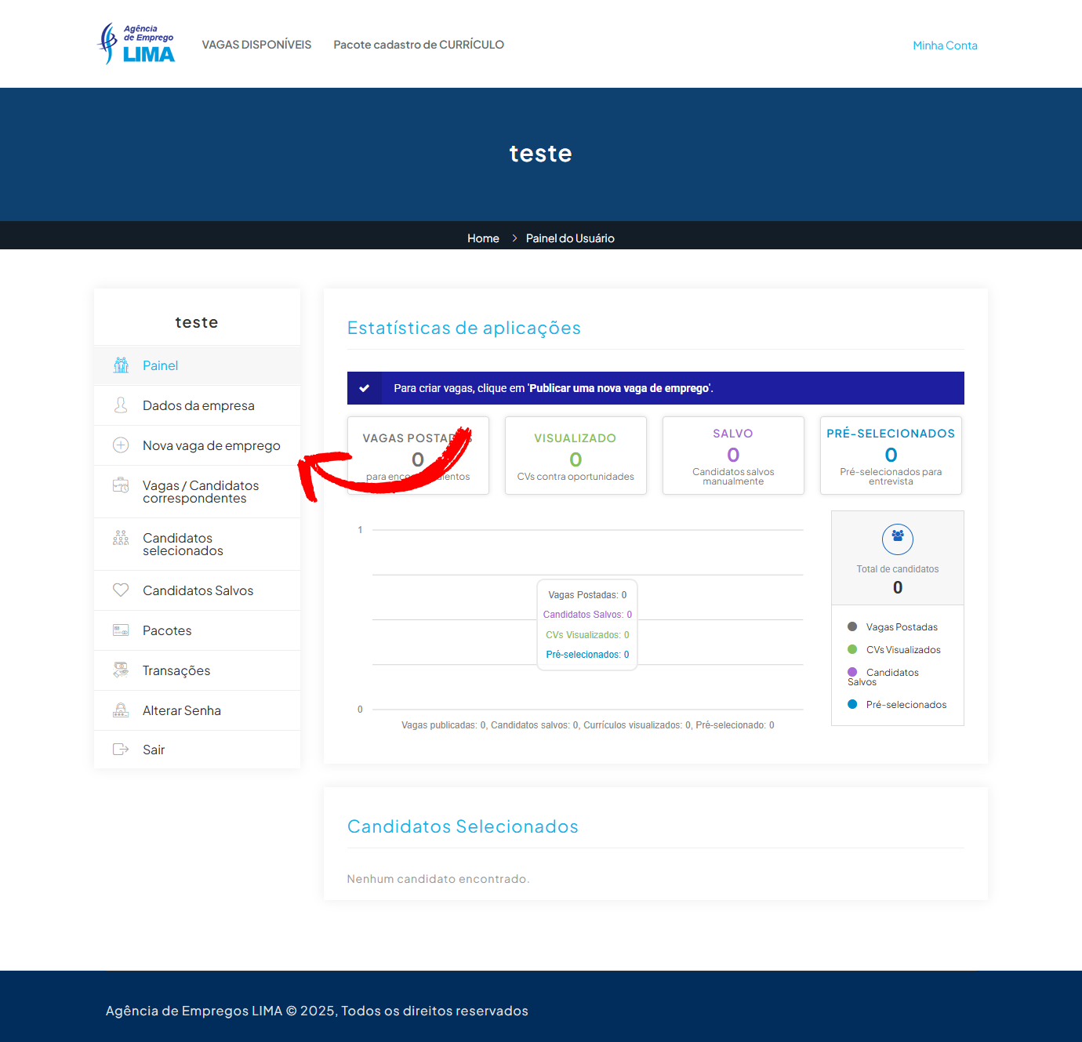Open VAGAS DISPONÍVEIS in top navigation

[x=256, y=45]
